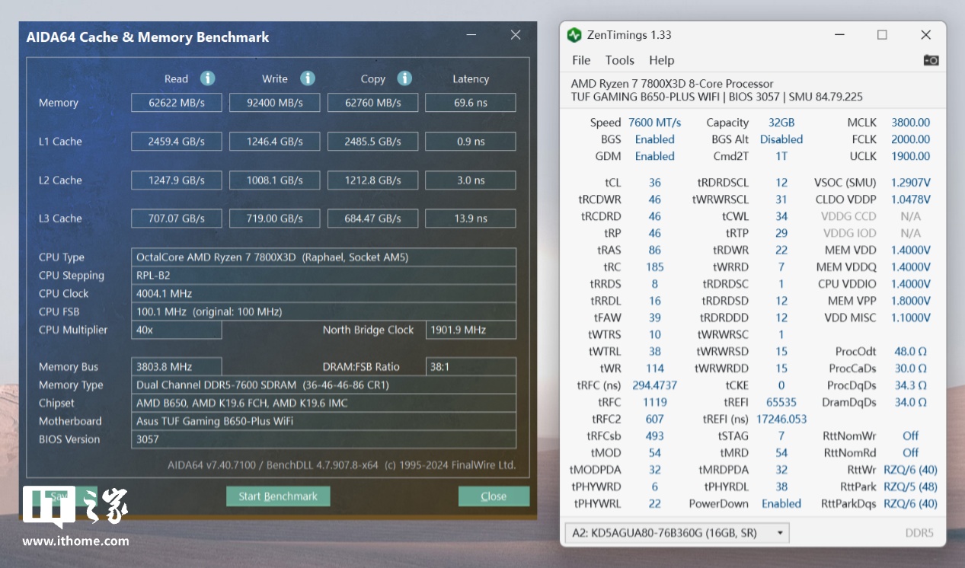Click the Memory Read 62622 MB/s field

coord(177,103)
